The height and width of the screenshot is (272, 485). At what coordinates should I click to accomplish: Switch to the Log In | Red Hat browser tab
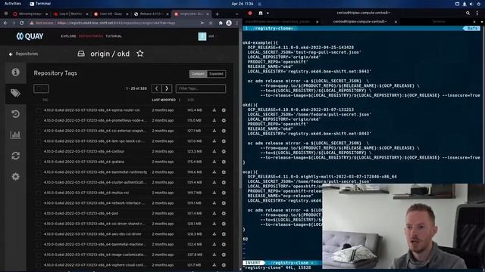click(x=70, y=14)
